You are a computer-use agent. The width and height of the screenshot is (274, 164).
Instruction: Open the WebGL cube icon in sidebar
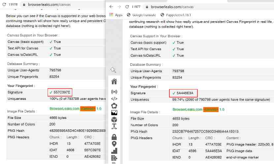pos(114,120)
